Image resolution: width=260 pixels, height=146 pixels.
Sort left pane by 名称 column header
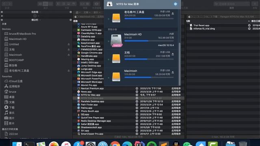click(x=76, y=21)
